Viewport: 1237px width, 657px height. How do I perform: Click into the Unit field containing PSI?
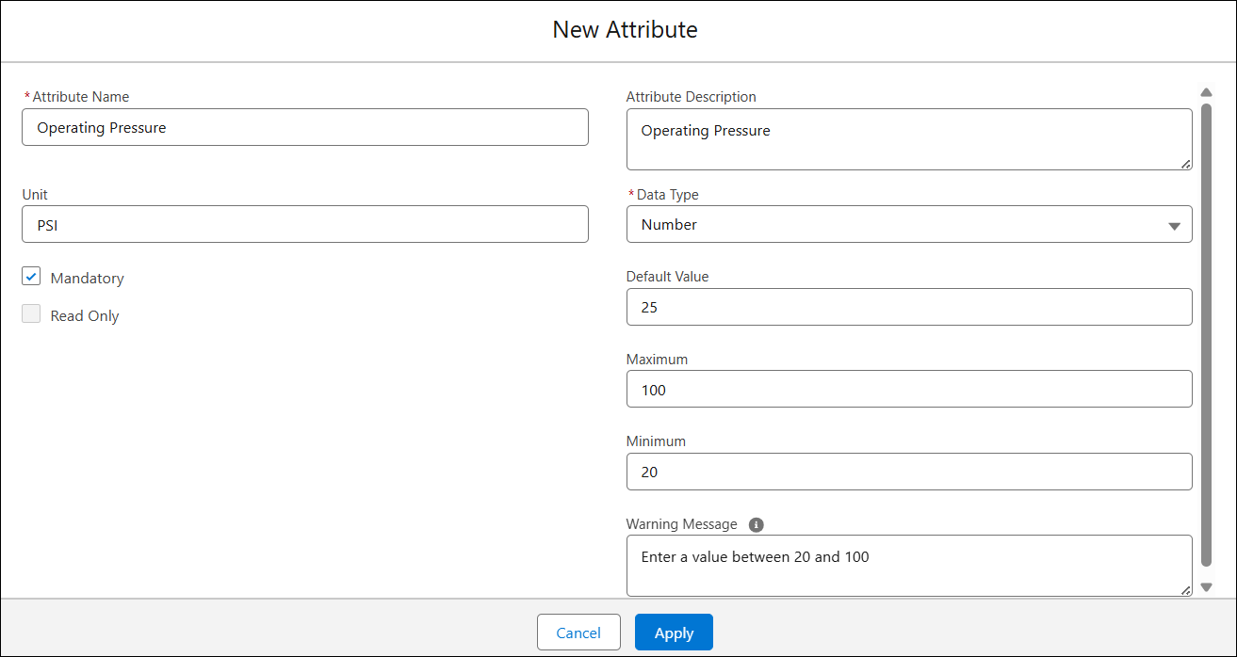(x=305, y=224)
